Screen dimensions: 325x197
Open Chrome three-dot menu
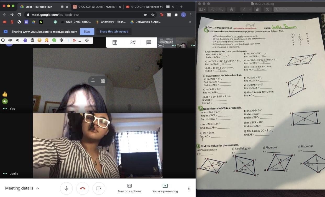tap(191, 15)
